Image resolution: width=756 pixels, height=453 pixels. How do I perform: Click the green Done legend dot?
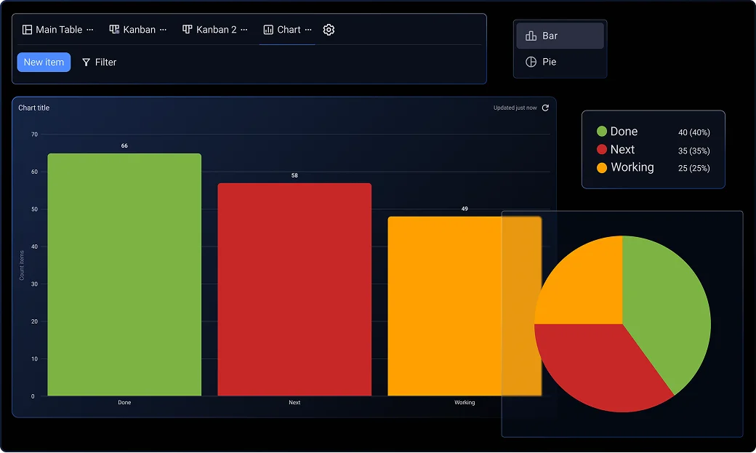point(602,131)
